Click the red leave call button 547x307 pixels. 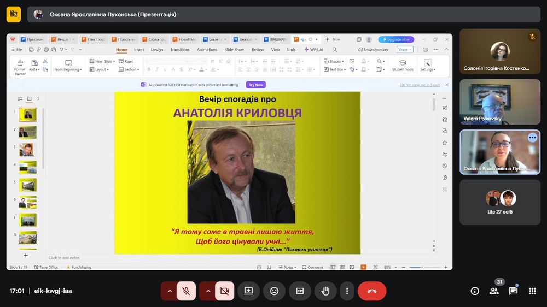coord(371,291)
